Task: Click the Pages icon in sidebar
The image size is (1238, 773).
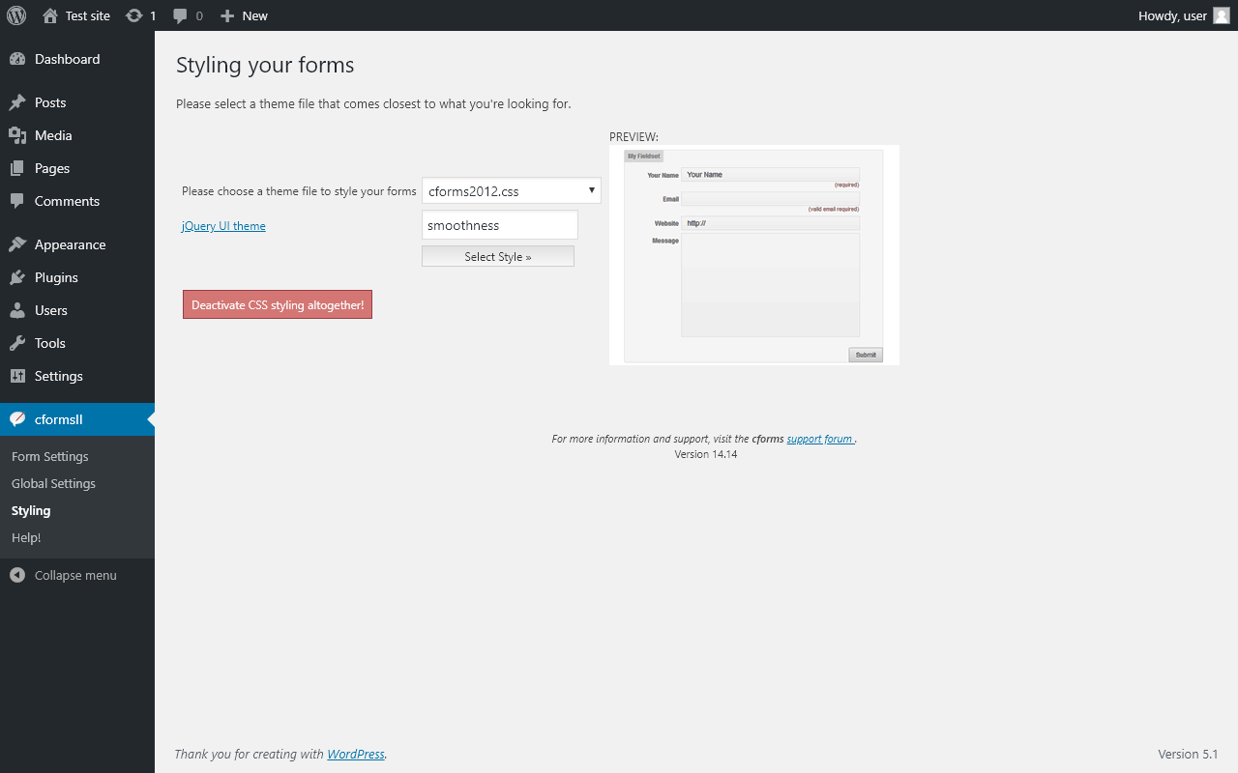Action: tap(17, 168)
